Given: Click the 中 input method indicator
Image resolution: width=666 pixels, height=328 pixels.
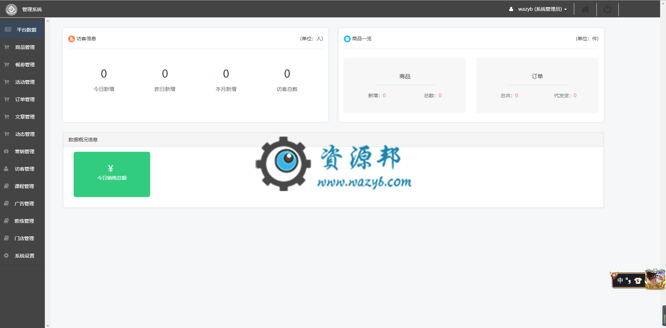Looking at the screenshot, I should [x=620, y=281].
